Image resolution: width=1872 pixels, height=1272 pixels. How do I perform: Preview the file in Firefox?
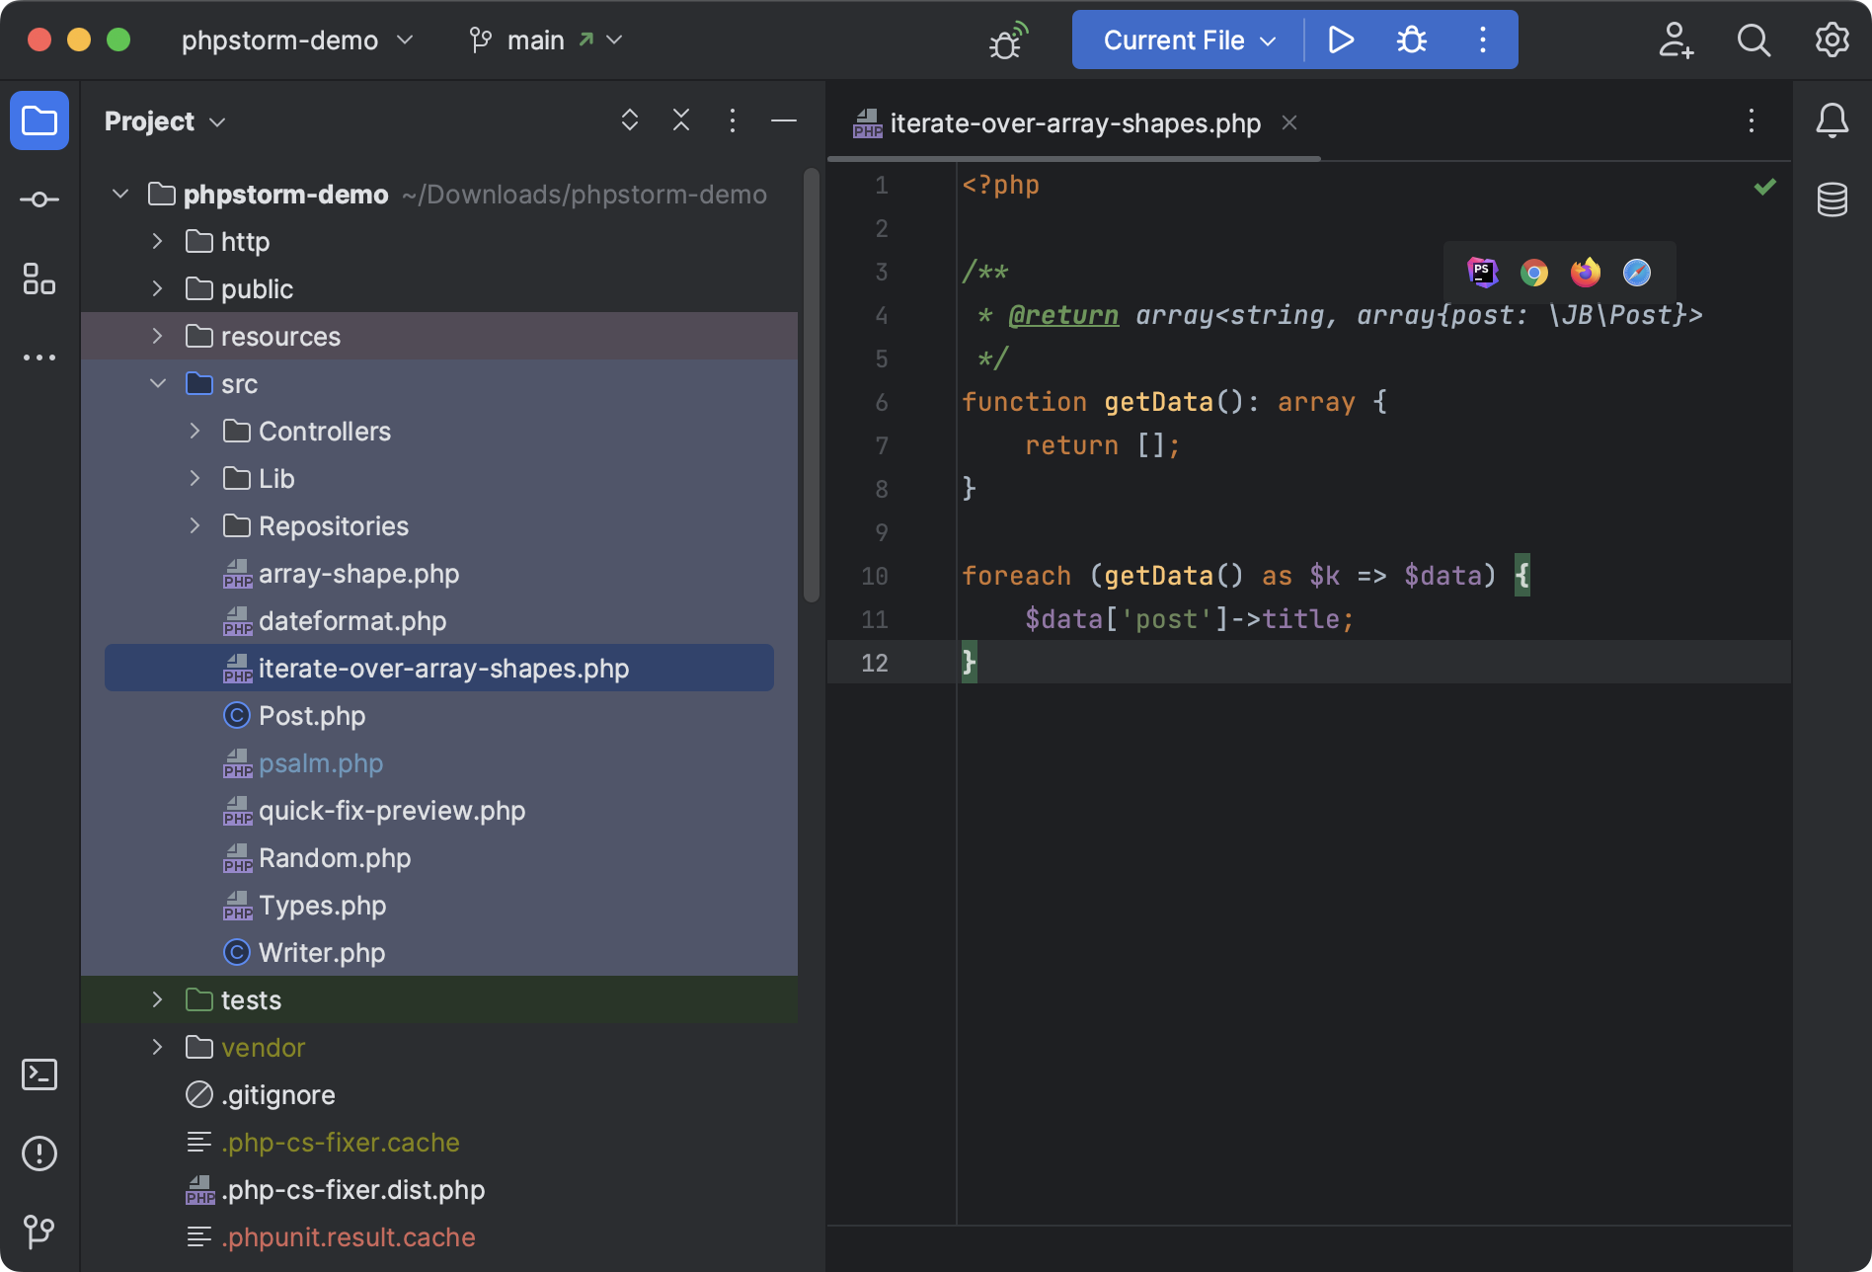click(x=1585, y=272)
